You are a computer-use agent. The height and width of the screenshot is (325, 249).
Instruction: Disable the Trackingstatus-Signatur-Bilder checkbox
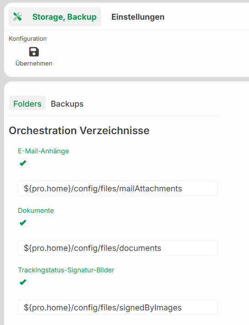coord(23,282)
